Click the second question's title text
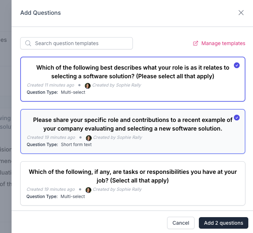 [133, 124]
